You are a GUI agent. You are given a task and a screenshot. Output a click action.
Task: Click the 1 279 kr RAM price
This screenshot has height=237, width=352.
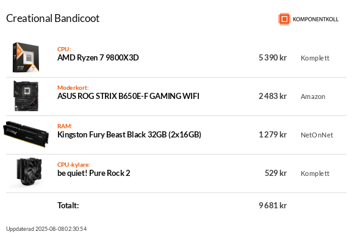pos(273,135)
